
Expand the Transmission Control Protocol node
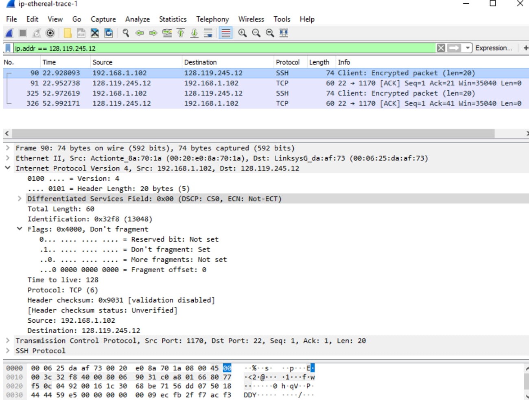pyautogui.click(x=8, y=341)
